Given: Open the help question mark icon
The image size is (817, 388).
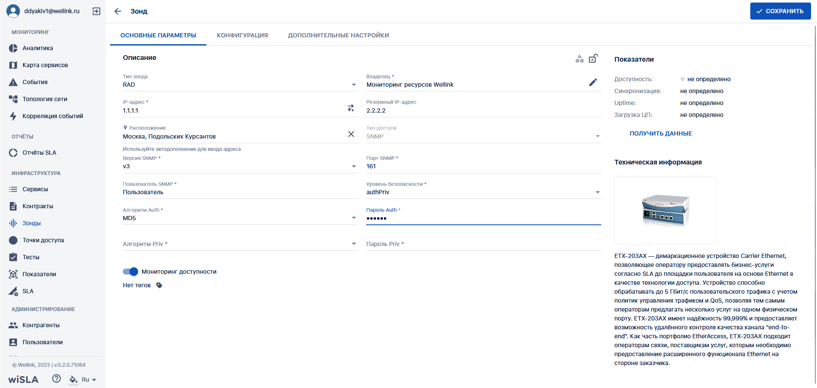Looking at the screenshot, I should pyautogui.click(x=57, y=379).
